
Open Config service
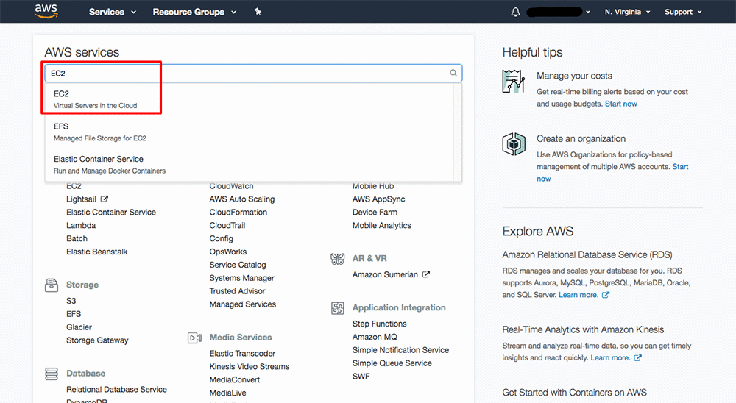coord(221,238)
